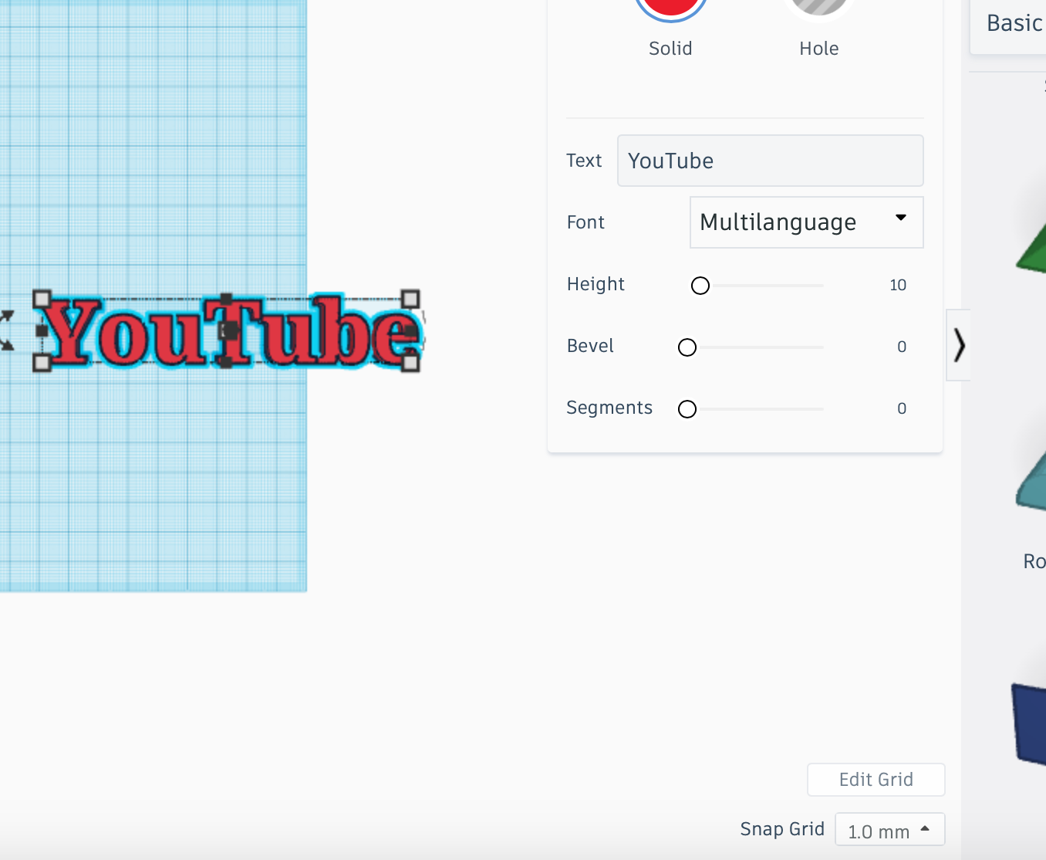
Task: Click the Bevel value 0
Action: point(902,347)
